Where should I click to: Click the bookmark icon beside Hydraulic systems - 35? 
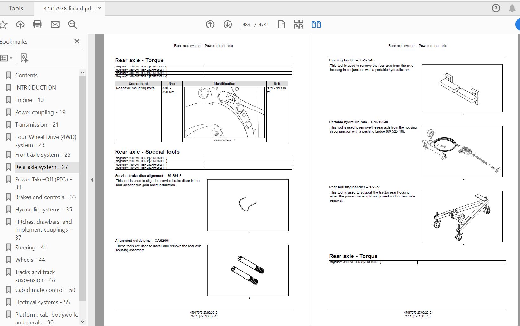pos(9,210)
